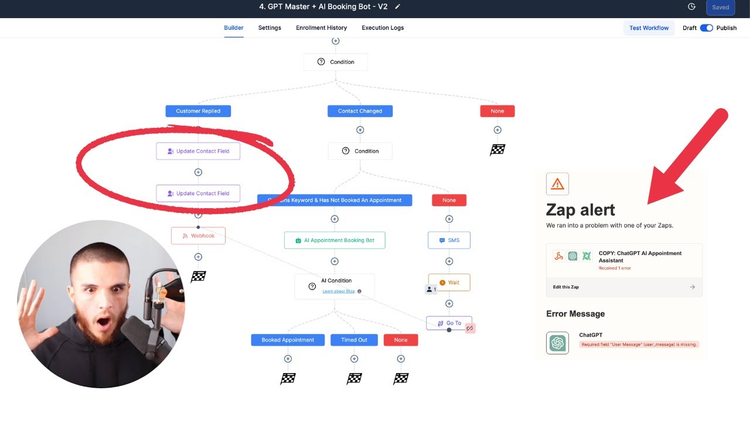Viewport: 750px width, 421px height.
Task: Click the Zap alert warning icon
Action: click(x=557, y=184)
